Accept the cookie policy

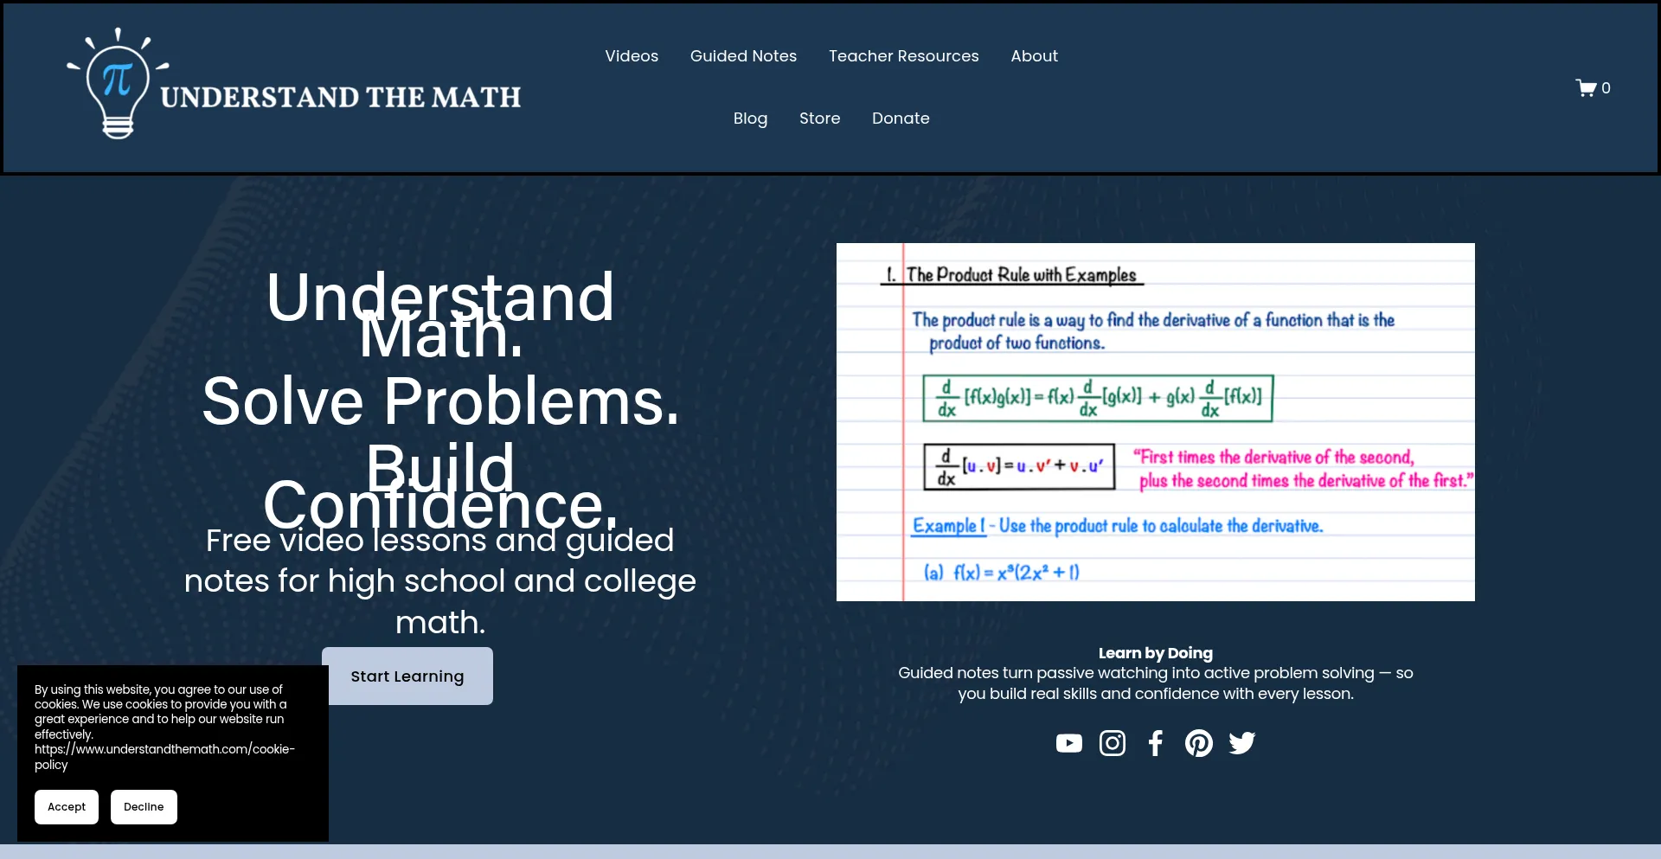[x=67, y=807]
